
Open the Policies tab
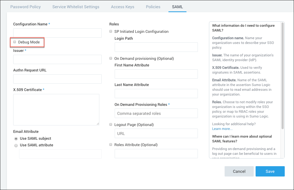pos(153,7)
